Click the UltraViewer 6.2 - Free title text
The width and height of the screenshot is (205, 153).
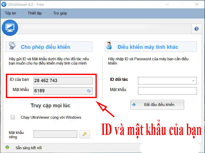[26, 5]
